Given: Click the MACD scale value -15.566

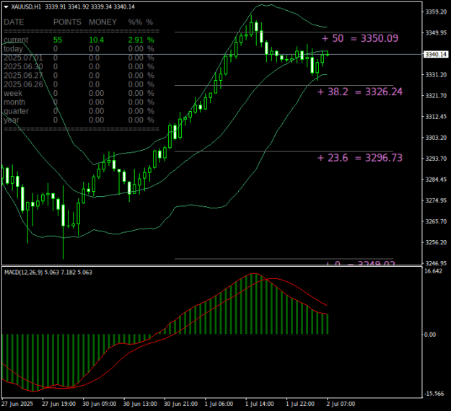Looking at the screenshot, I should click(434, 394).
